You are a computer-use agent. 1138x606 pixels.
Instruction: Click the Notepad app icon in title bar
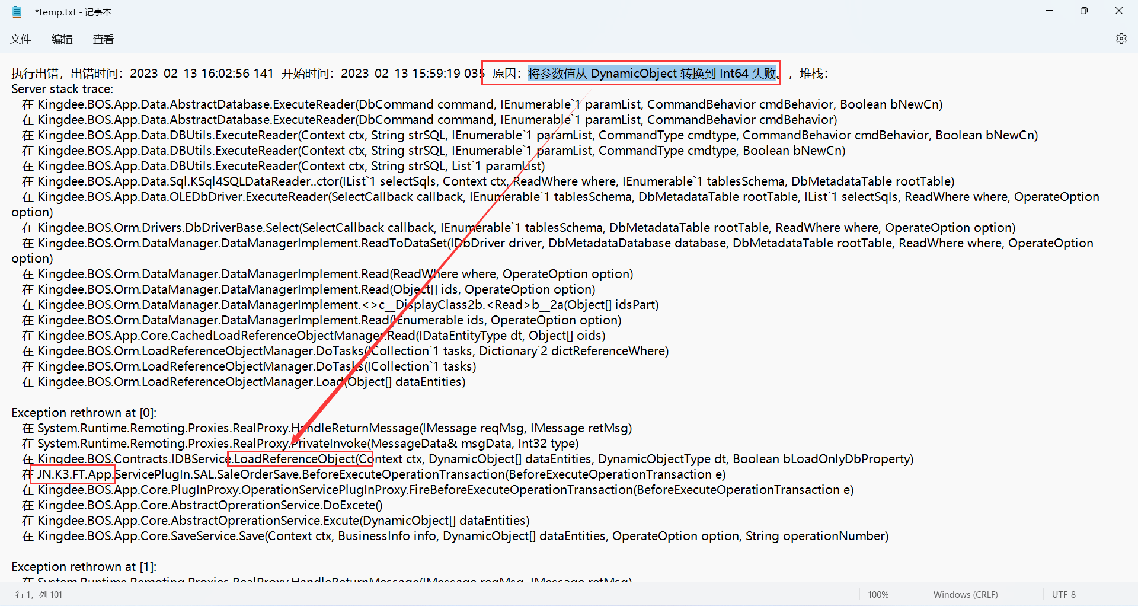17,11
